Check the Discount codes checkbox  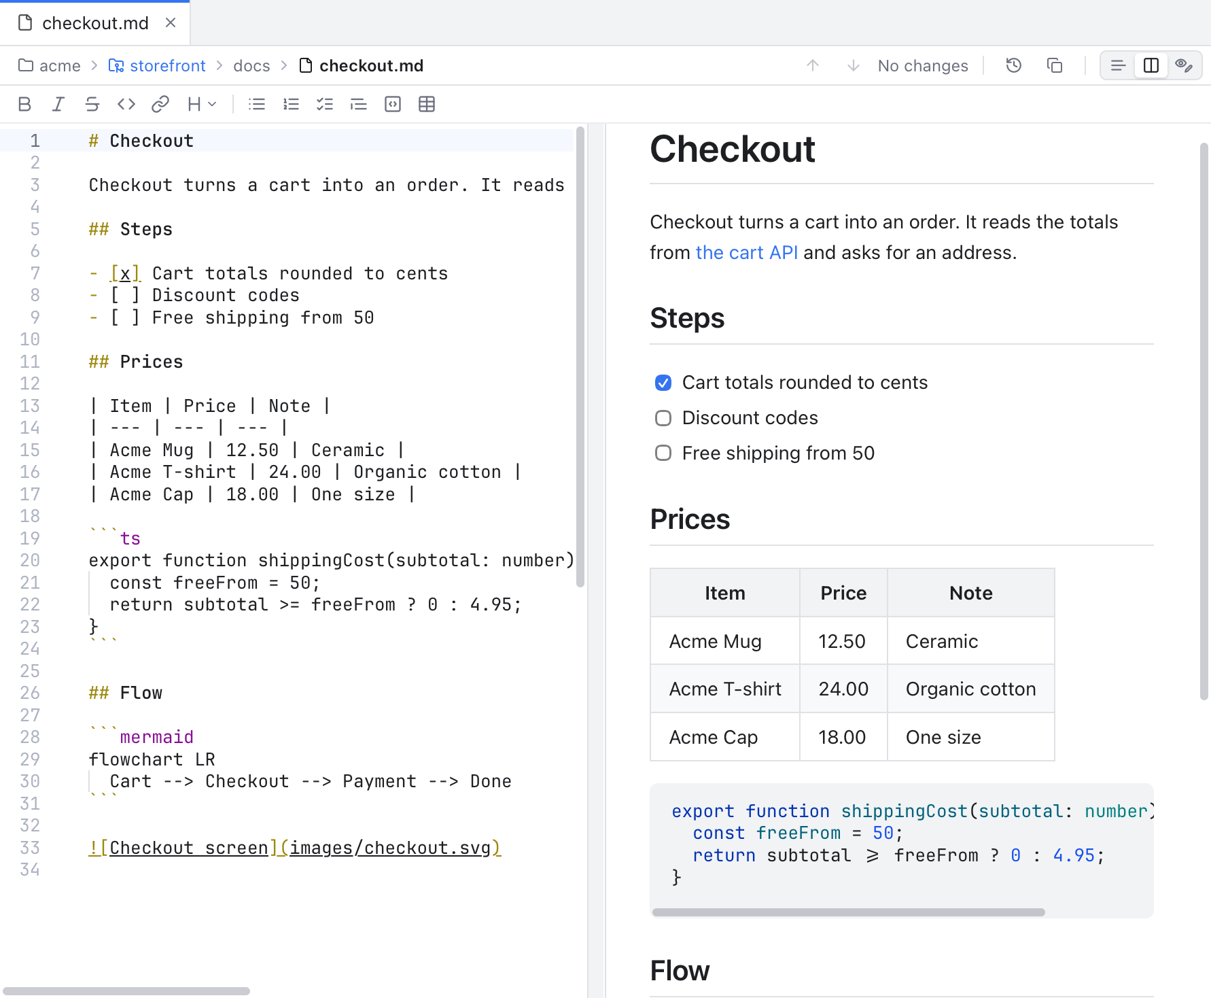(x=663, y=418)
